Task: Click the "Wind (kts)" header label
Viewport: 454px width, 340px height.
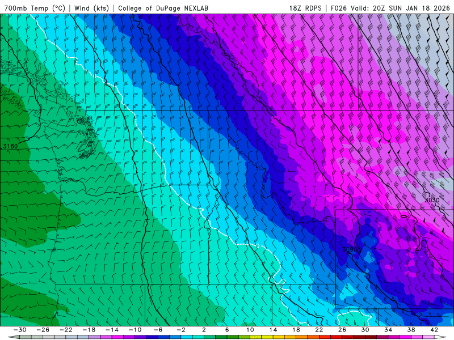Action: tap(91, 8)
